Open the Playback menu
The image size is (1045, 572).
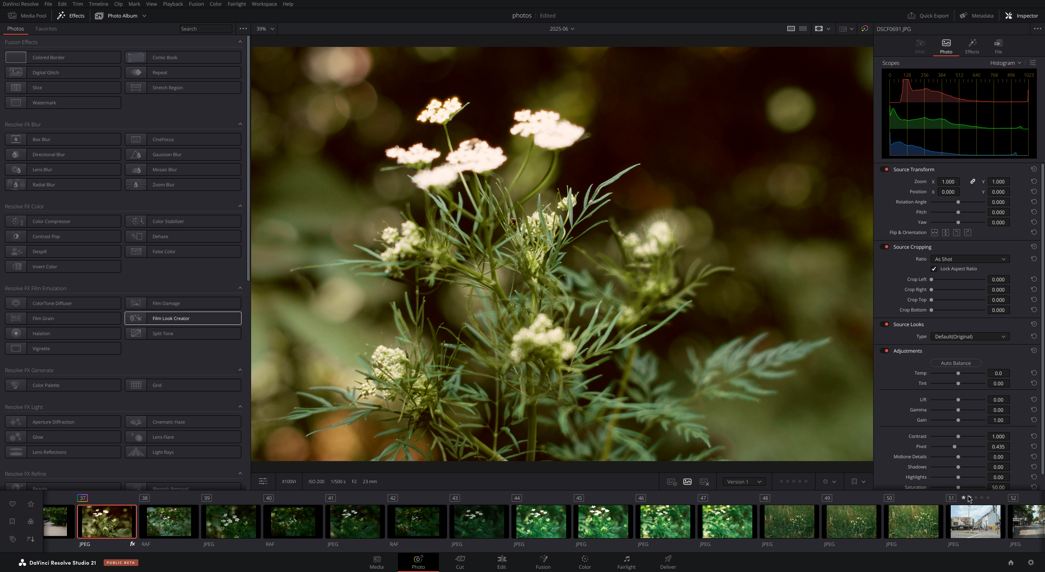coord(172,4)
